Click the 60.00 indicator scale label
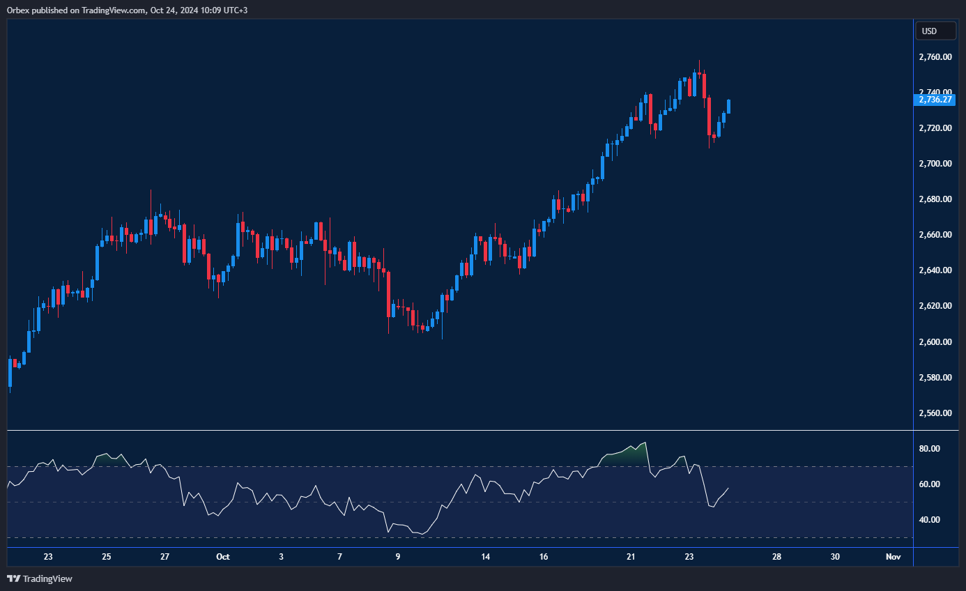 point(930,484)
